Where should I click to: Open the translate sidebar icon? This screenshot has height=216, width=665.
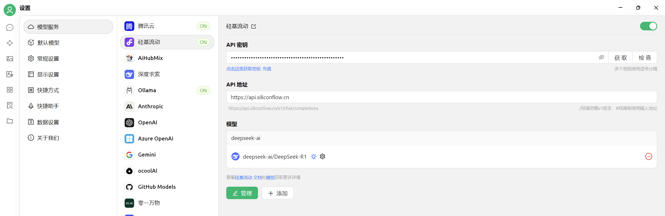[10, 74]
